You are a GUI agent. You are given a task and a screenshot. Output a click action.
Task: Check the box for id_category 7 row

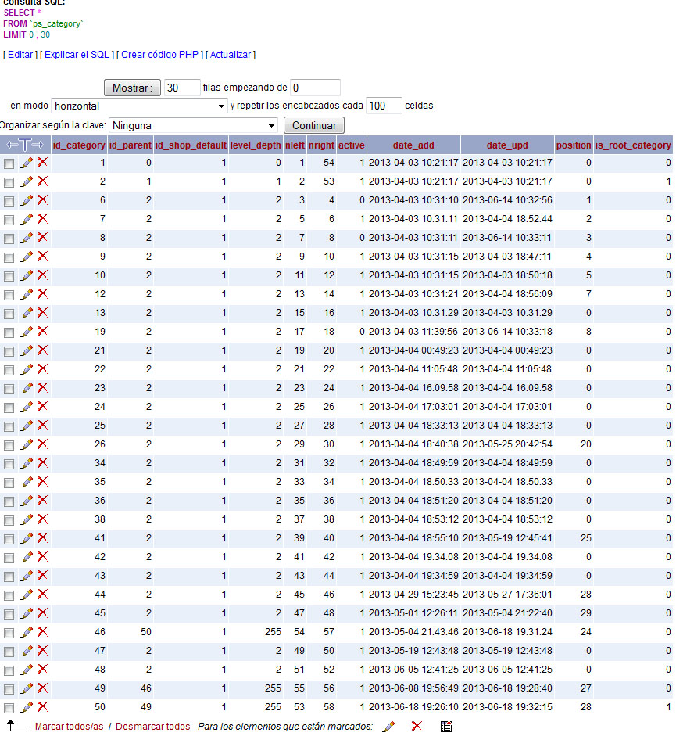click(x=9, y=220)
